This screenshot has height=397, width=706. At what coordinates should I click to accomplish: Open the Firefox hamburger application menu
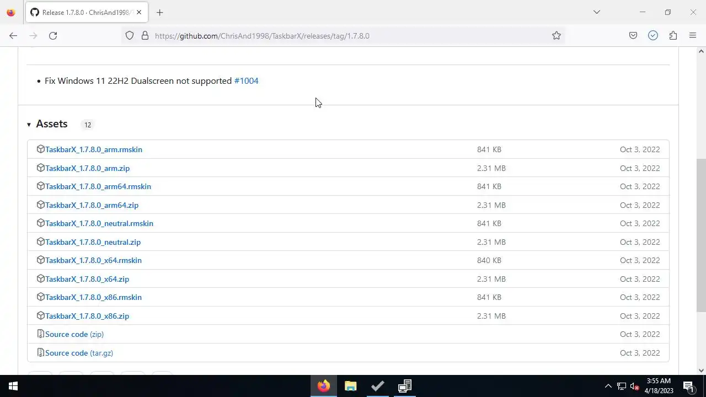(x=693, y=36)
